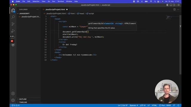Open the Explorer view in the activity bar
The height and width of the screenshot is (107, 191).
13,11
